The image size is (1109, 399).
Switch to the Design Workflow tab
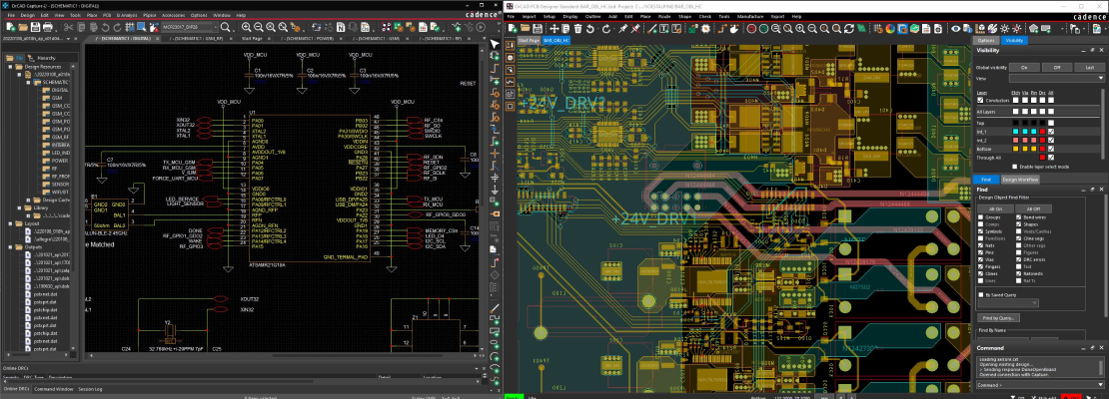pyautogui.click(x=1019, y=179)
